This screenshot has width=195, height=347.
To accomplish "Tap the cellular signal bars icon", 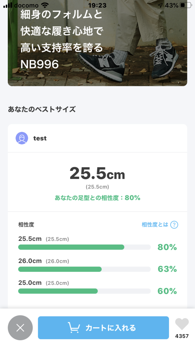I will [8, 5].
